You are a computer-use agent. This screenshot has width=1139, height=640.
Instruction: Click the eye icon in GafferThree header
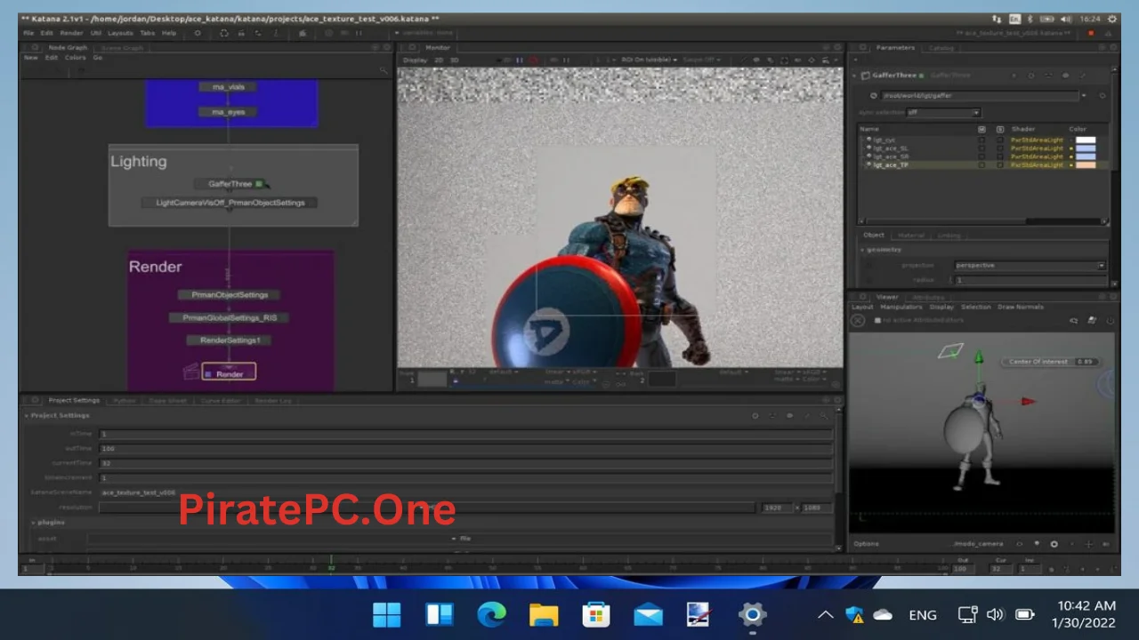(1066, 76)
